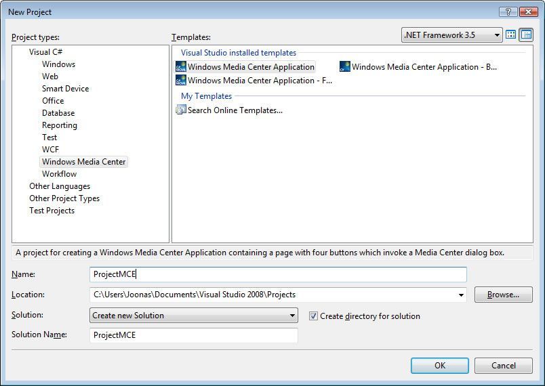Select the Workflow project type
The image size is (545, 386).
coord(59,174)
